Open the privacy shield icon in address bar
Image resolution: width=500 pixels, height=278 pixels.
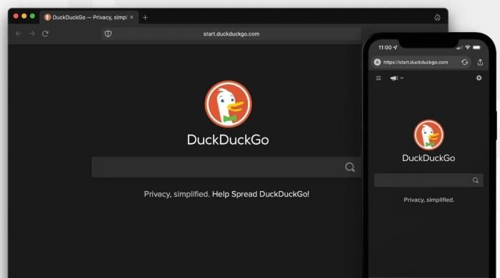tap(108, 34)
